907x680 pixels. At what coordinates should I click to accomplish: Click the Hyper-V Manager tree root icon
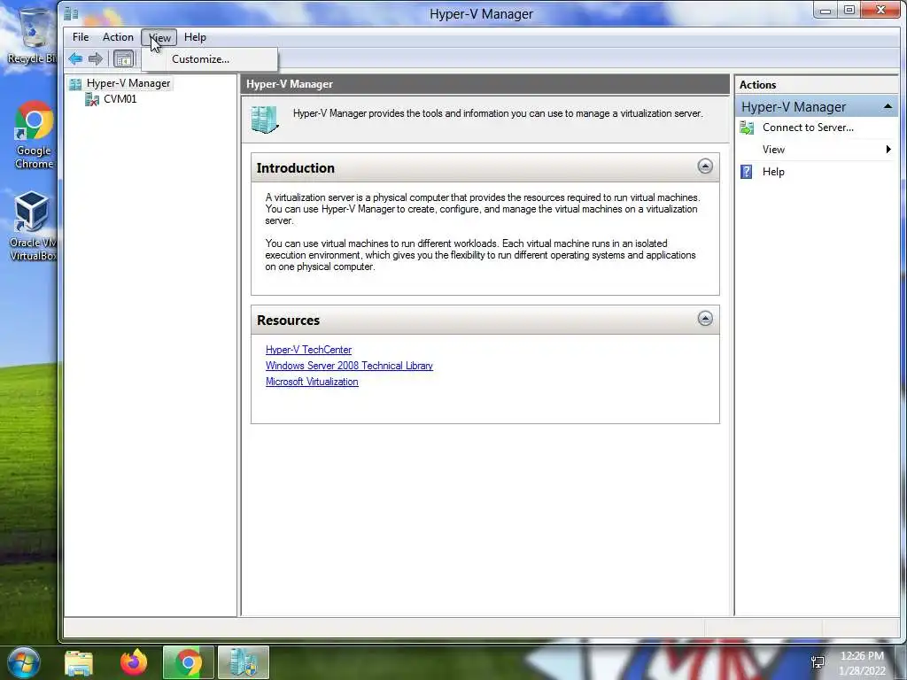point(75,84)
